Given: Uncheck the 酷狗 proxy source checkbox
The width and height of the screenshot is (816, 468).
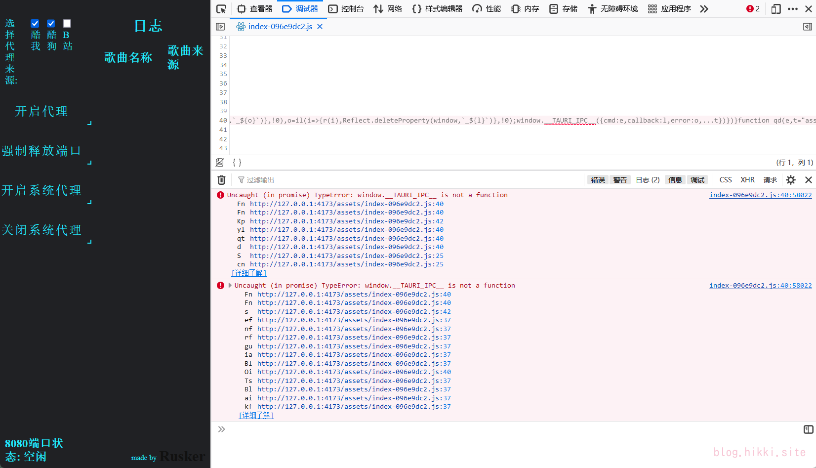Looking at the screenshot, I should point(51,24).
